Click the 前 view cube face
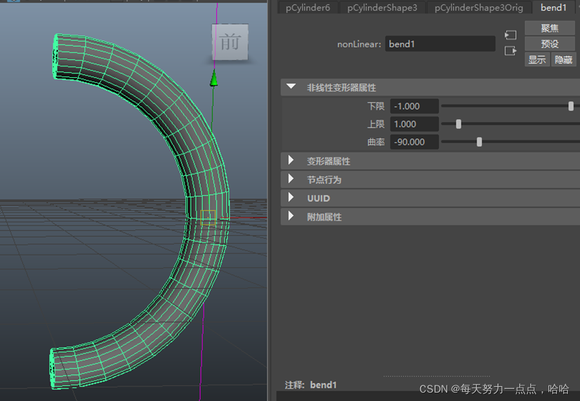This screenshot has width=580, height=401. coord(229,42)
